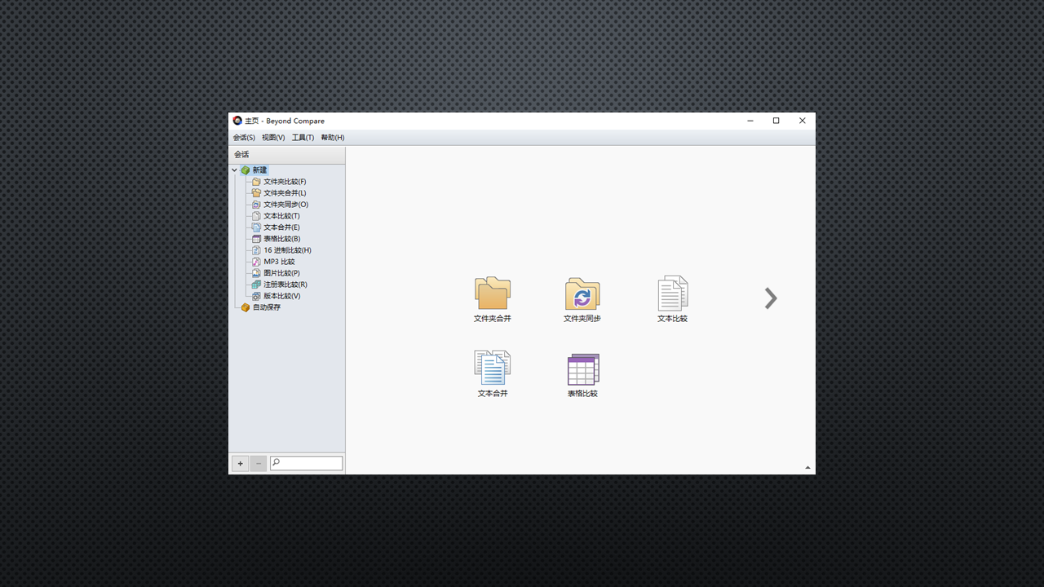Select MP3 比较 in the session tree
This screenshot has height=587, width=1044.
278,262
